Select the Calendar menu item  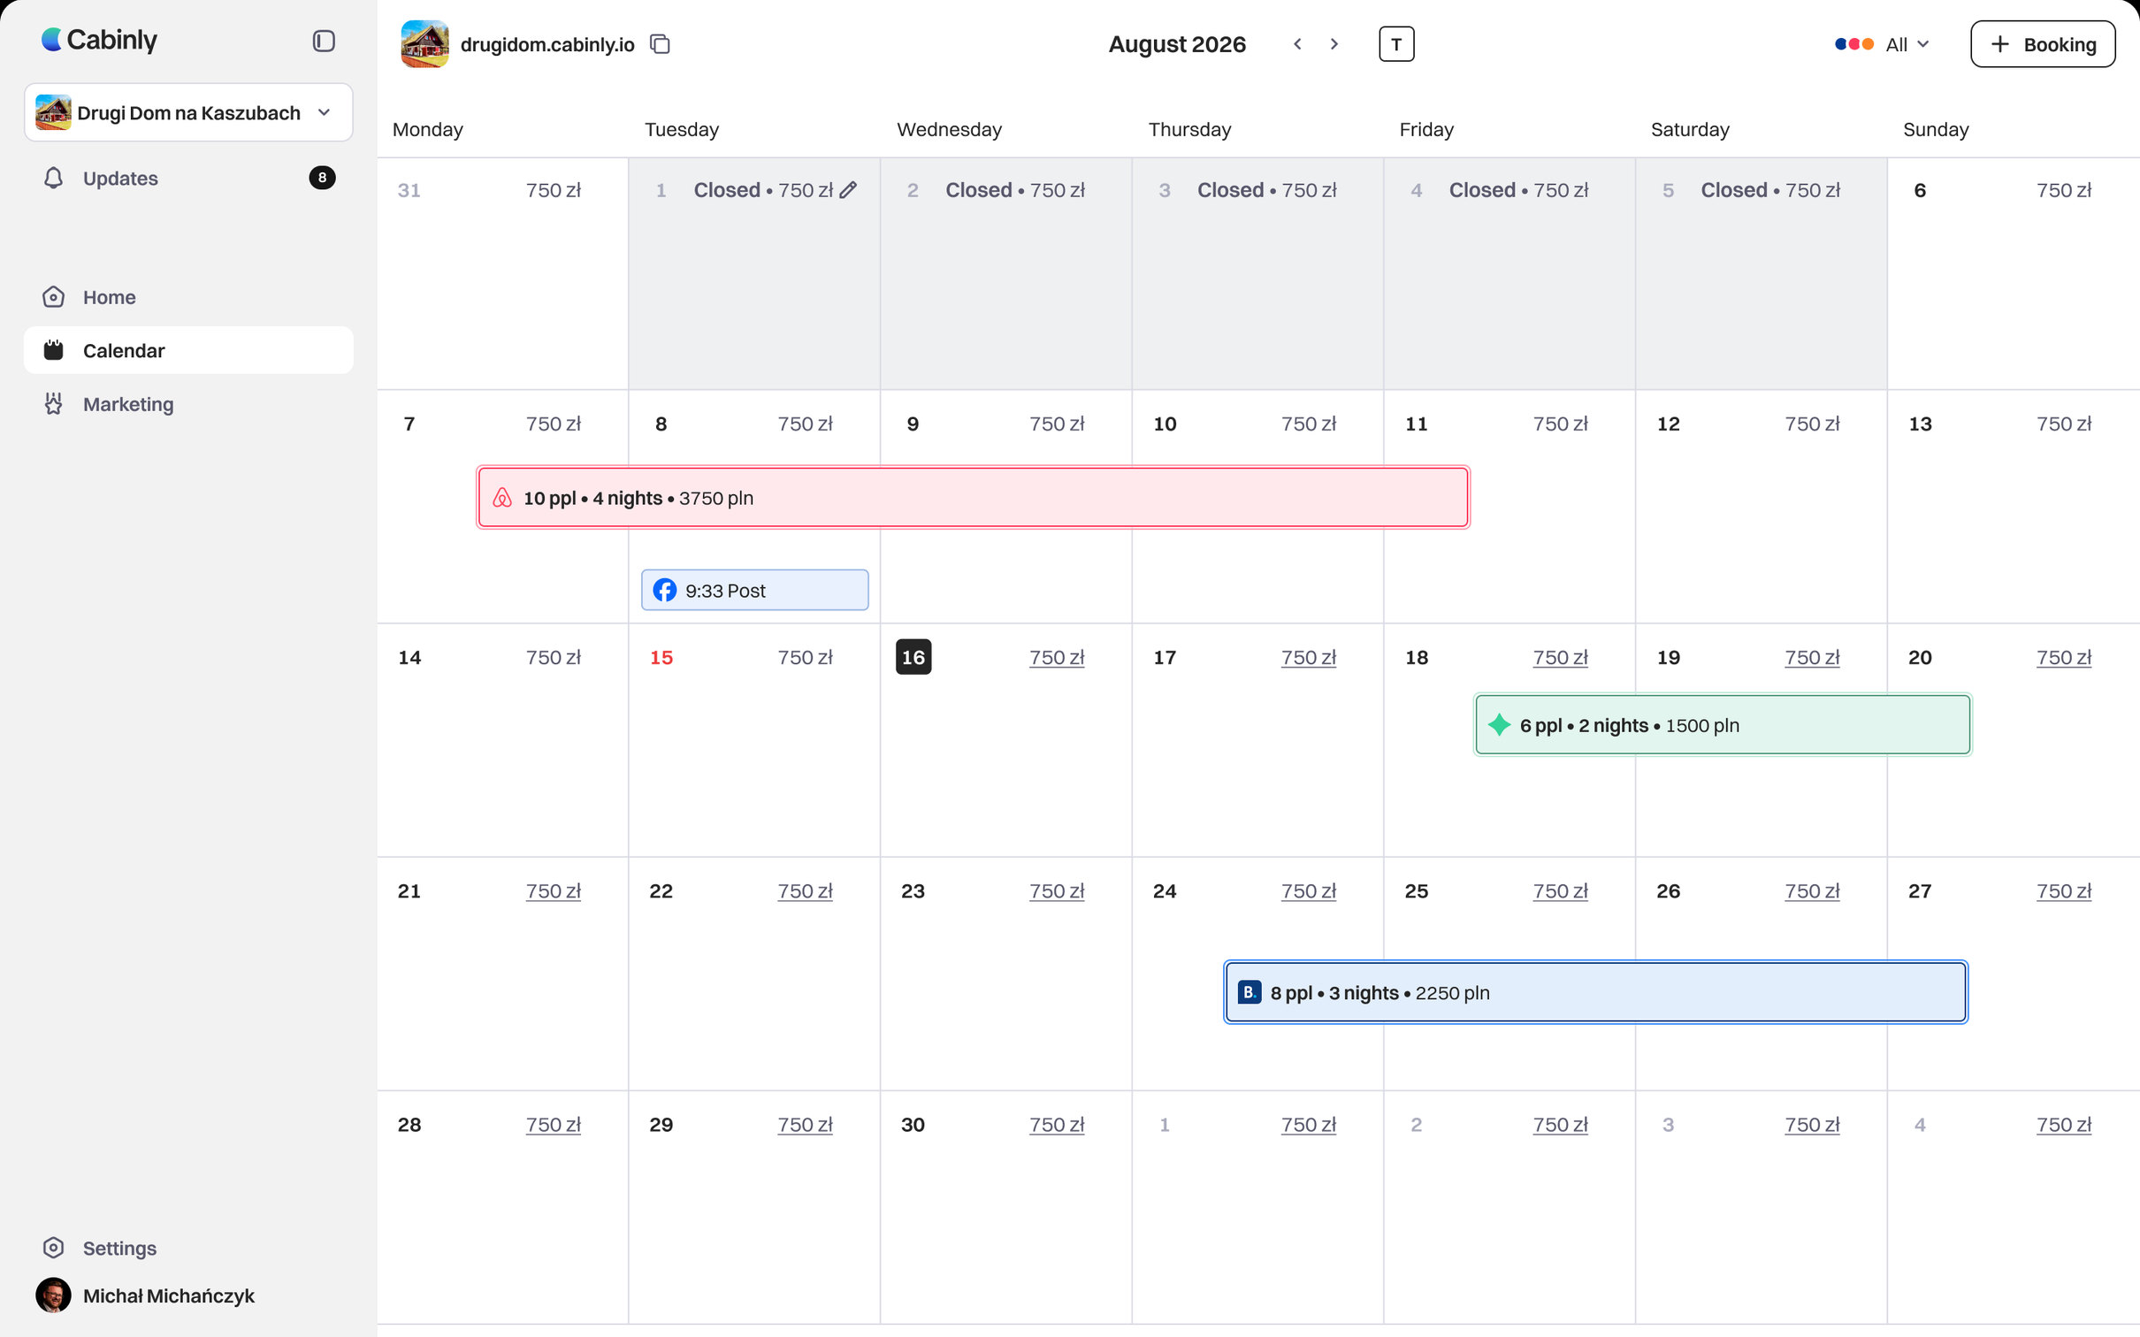[188, 350]
